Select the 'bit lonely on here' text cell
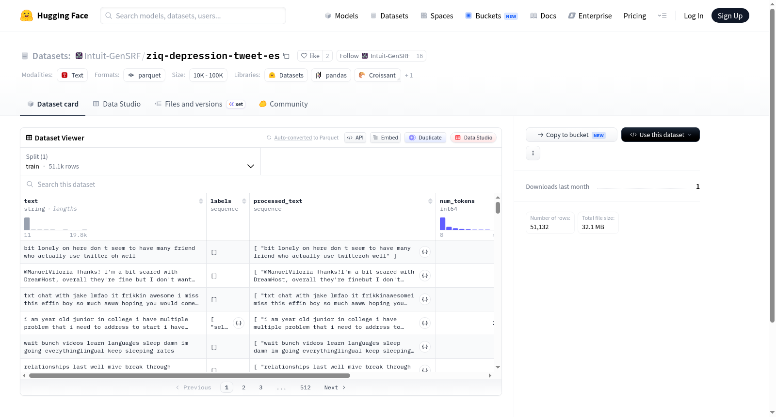 (x=113, y=252)
